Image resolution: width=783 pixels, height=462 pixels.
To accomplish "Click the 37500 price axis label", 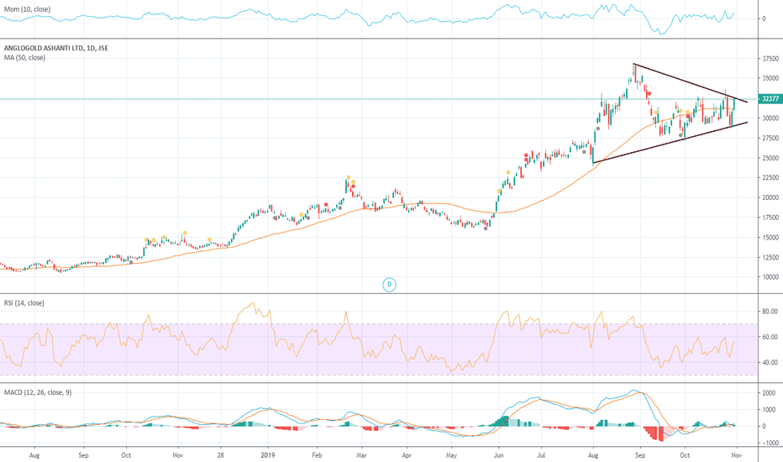I will click(x=770, y=59).
